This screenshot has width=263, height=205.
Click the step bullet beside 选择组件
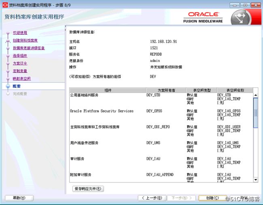[x=8, y=56]
